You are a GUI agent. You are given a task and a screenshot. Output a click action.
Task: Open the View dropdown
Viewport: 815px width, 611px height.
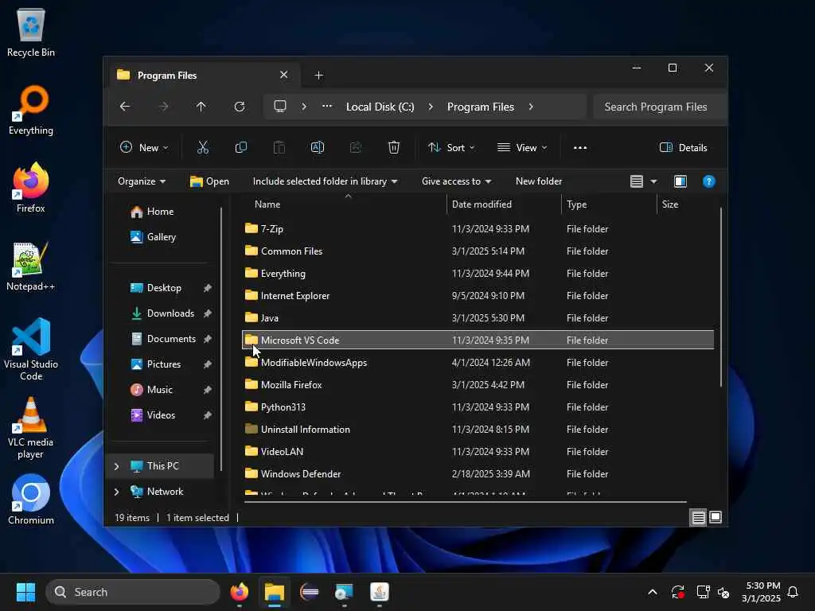pyautogui.click(x=522, y=147)
